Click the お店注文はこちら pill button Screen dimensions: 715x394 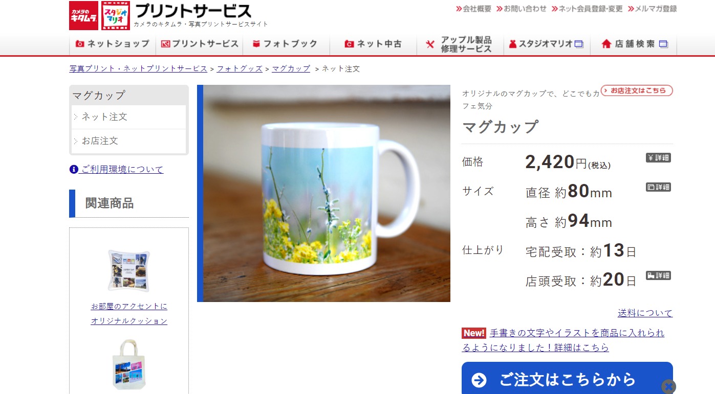tap(637, 90)
